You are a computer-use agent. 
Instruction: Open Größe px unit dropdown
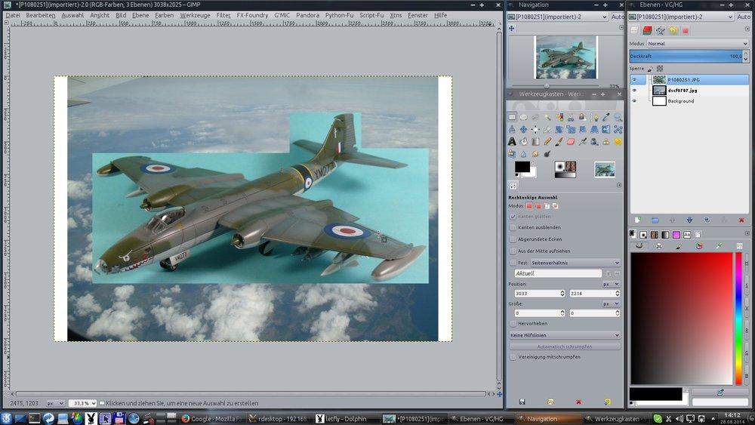pos(611,303)
